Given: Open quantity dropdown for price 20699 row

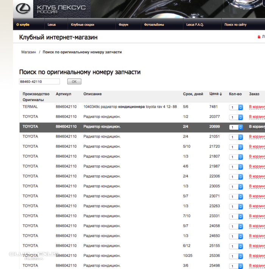Looking at the screenshot, I should pos(236,127).
